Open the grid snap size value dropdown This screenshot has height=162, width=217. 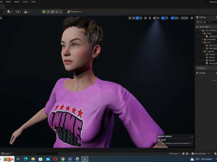click(158, 18)
